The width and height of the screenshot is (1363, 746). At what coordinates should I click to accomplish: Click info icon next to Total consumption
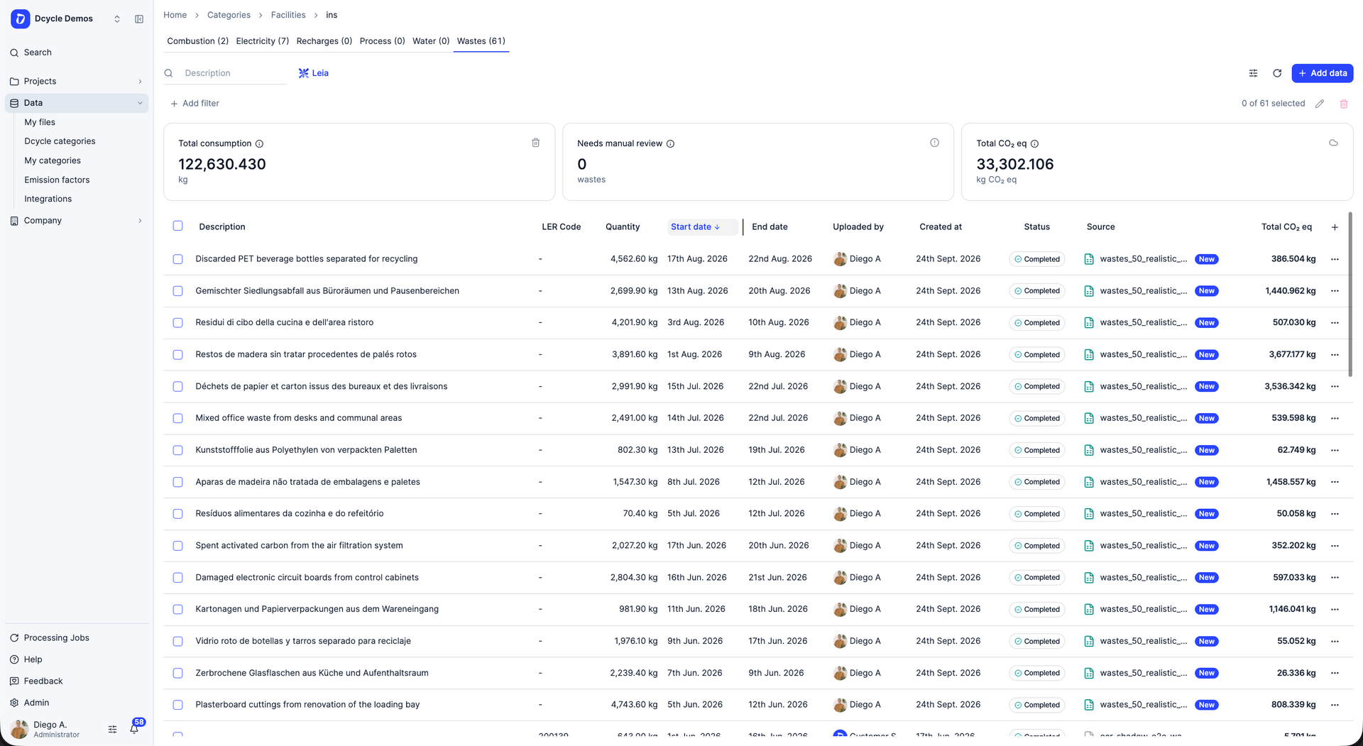pyautogui.click(x=259, y=144)
